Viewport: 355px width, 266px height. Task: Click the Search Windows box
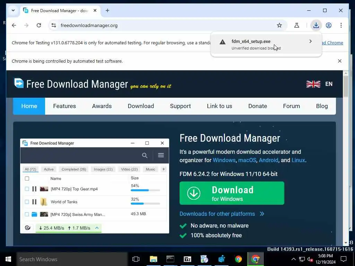(x=72, y=259)
